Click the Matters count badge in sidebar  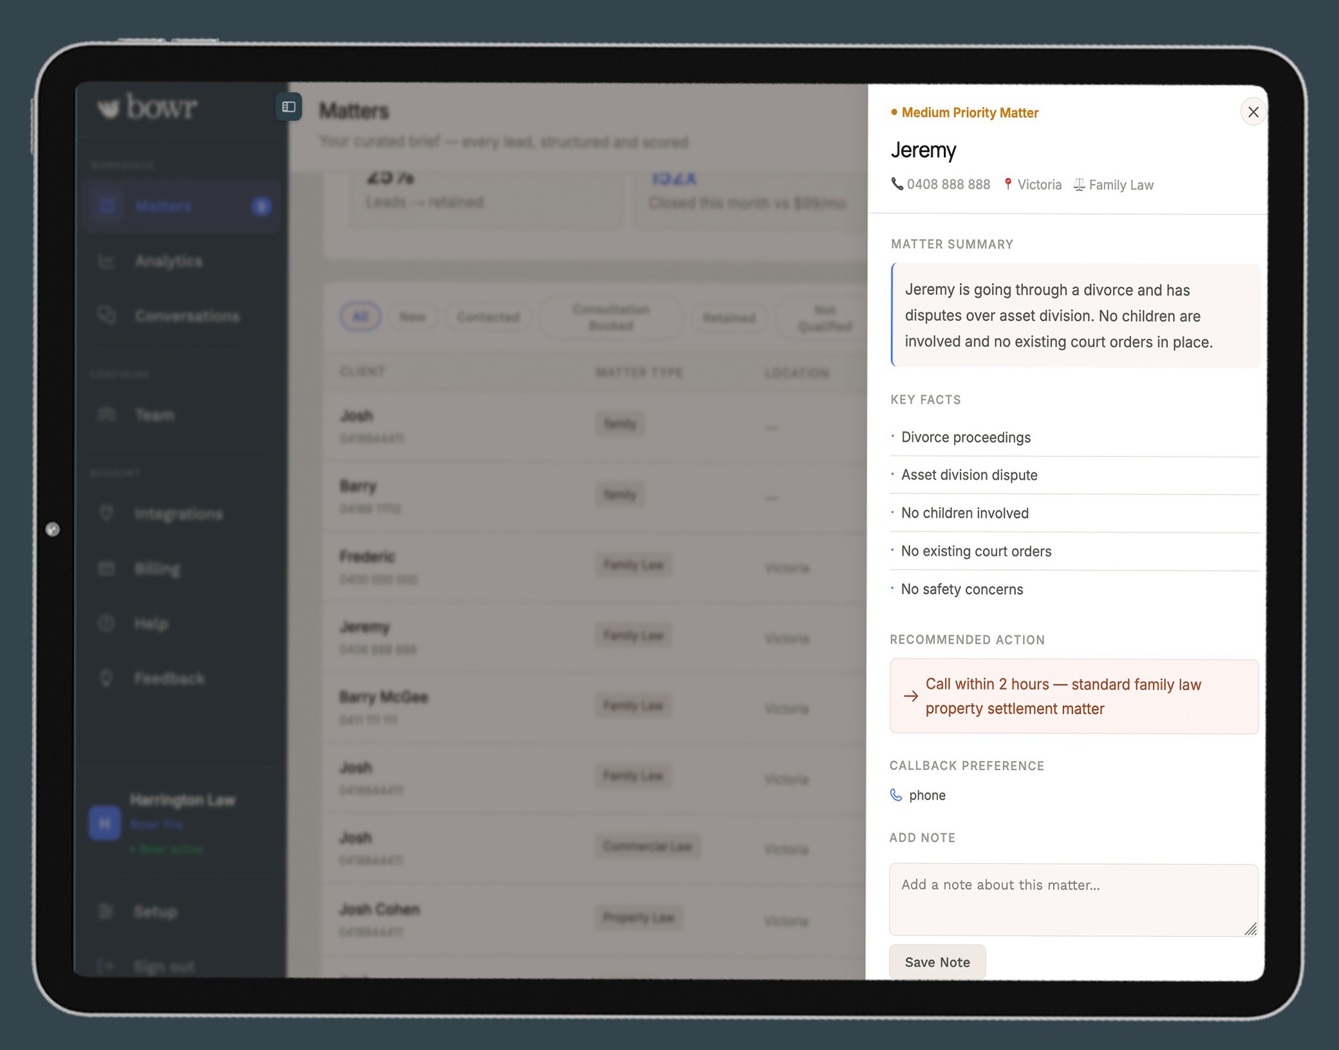point(261,206)
